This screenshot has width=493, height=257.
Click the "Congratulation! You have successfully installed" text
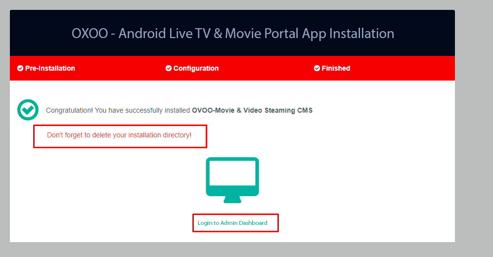118,110
